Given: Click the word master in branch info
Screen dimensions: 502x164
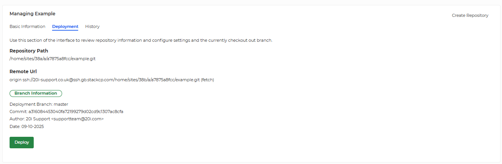Looking at the screenshot, I should [x=61, y=104].
